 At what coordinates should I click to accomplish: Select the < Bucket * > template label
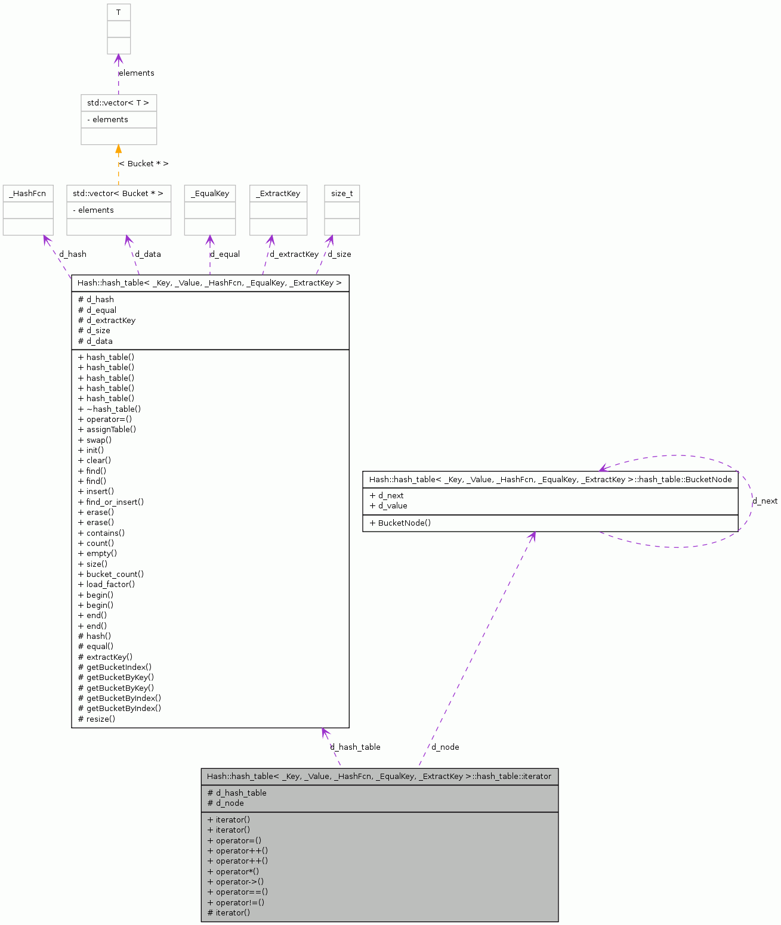coord(144,163)
